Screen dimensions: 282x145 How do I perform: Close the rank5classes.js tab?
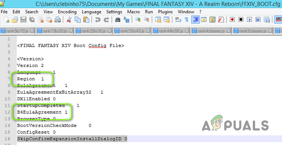[270, 31]
